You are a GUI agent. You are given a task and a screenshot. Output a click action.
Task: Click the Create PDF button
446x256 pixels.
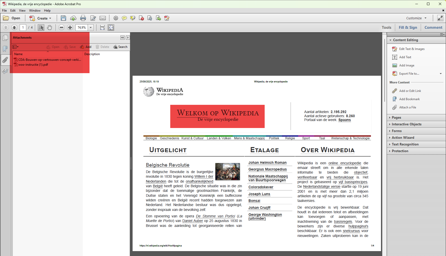(x=40, y=18)
